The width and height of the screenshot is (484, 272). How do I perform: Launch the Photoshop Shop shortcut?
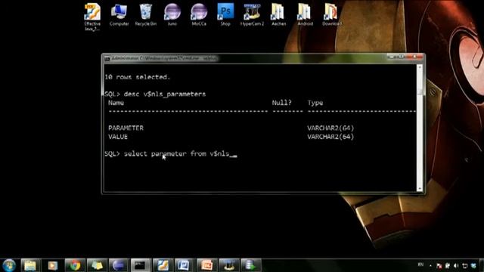(x=225, y=15)
